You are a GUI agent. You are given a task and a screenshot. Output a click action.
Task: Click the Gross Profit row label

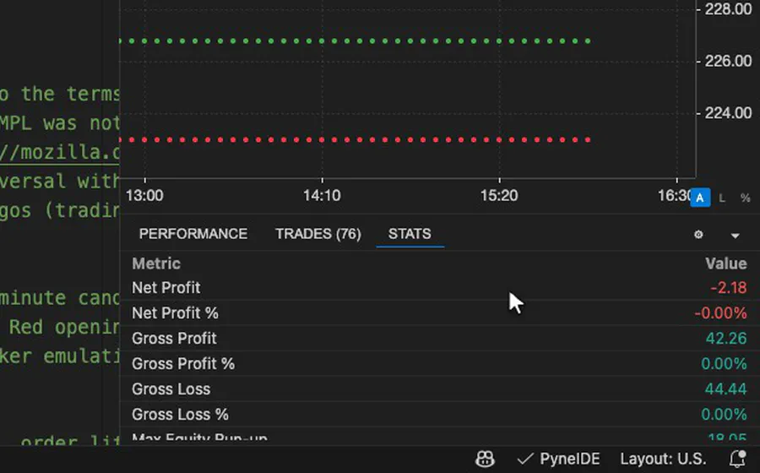[x=174, y=338]
